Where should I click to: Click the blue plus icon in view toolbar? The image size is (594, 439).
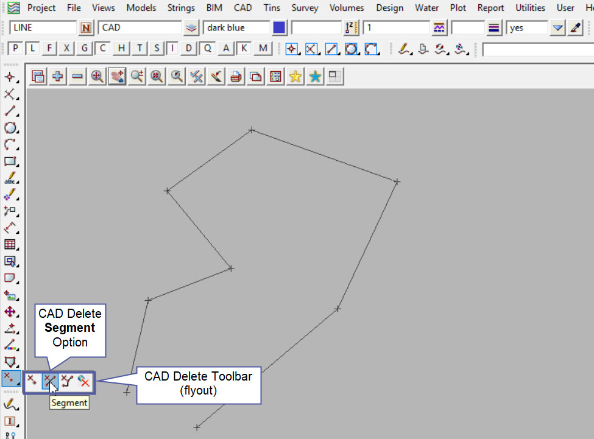[58, 77]
